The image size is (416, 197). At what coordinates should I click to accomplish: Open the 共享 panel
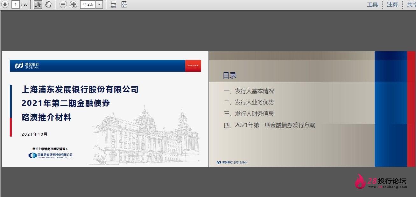(411, 4)
